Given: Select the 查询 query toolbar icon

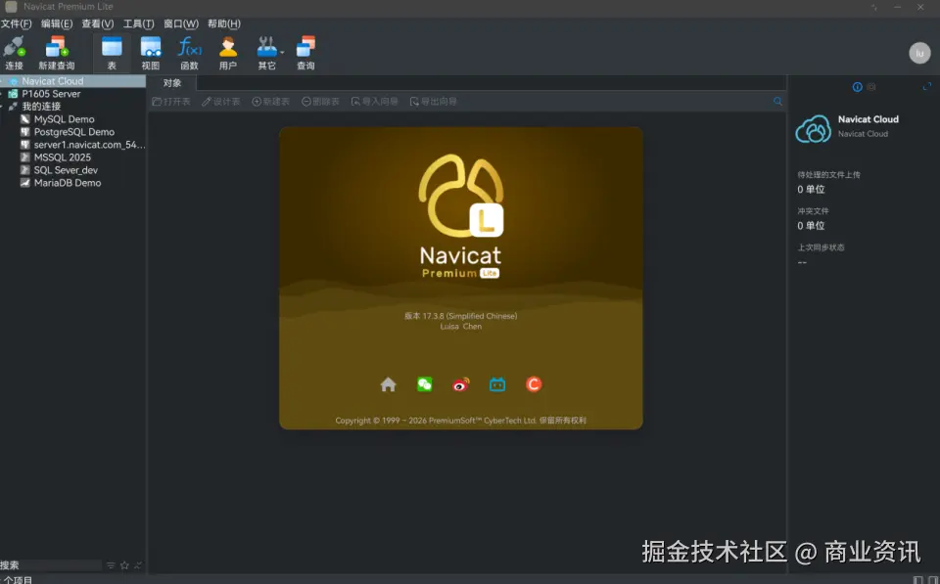Looking at the screenshot, I should point(305,53).
